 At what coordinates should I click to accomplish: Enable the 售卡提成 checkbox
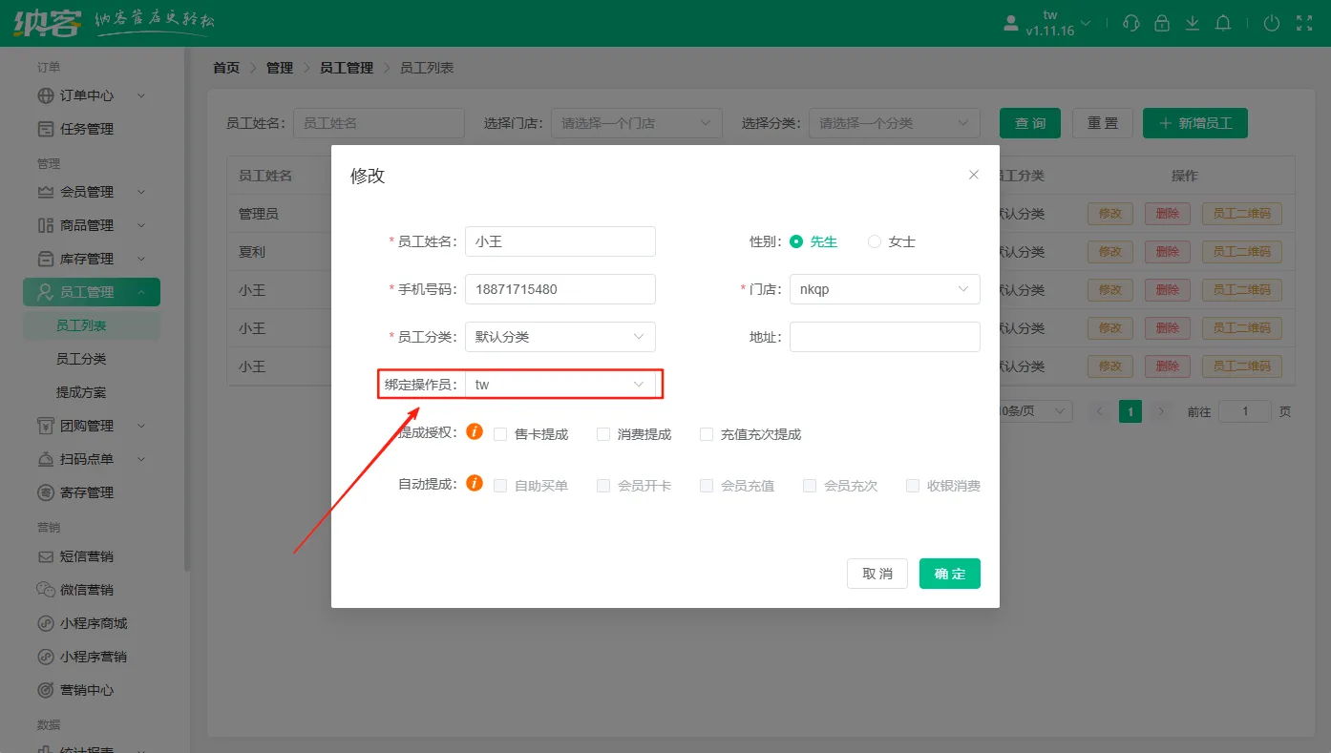[501, 434]
